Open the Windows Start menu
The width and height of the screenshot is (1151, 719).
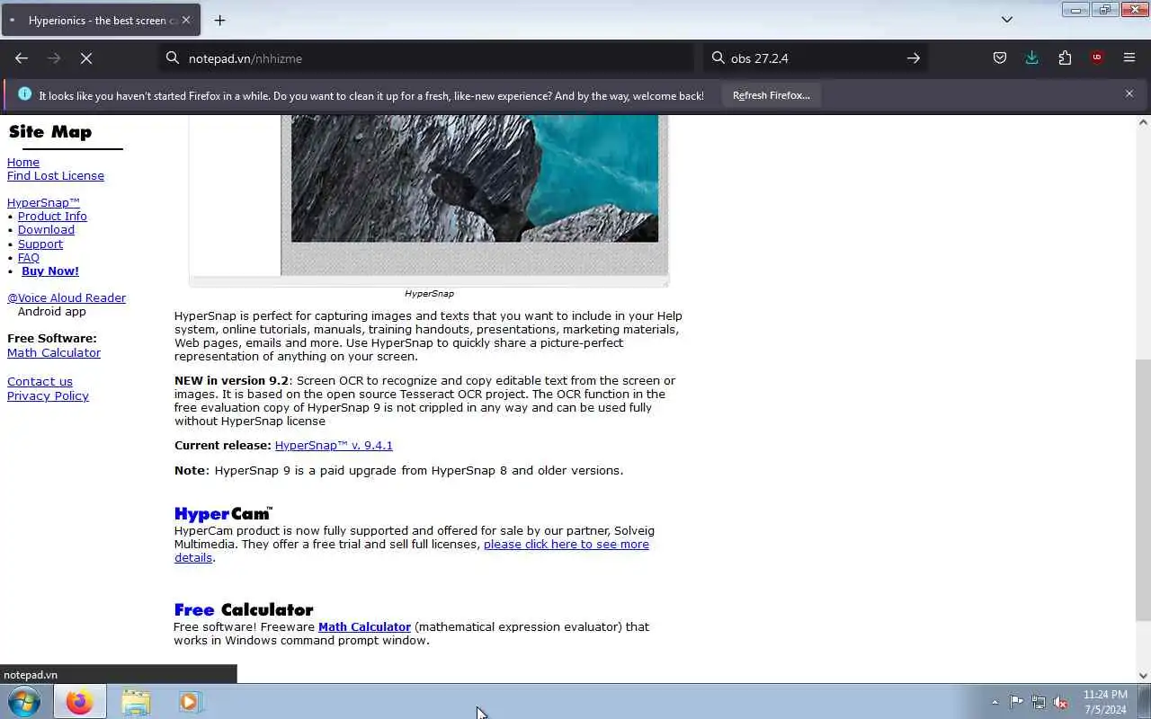23,702
